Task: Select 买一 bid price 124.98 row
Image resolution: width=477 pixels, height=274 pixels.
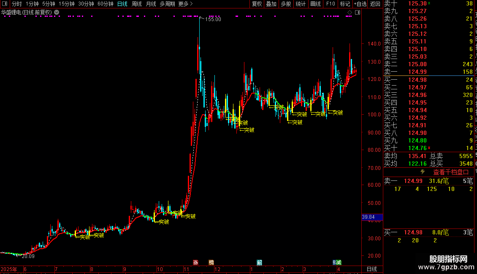Action: (x=428, y=80)
